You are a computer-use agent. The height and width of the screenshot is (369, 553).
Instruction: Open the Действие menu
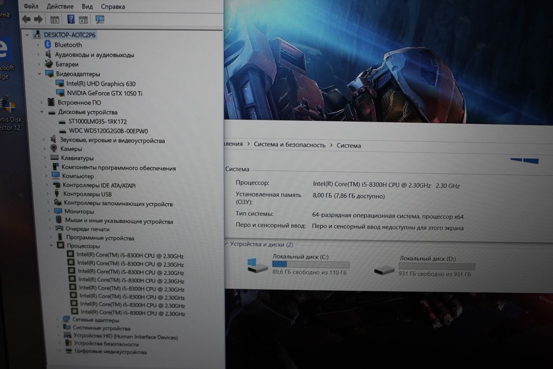(x=60, y=6)
